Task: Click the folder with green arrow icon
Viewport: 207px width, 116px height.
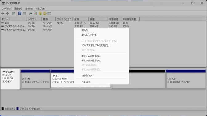Action: point(40,13)
